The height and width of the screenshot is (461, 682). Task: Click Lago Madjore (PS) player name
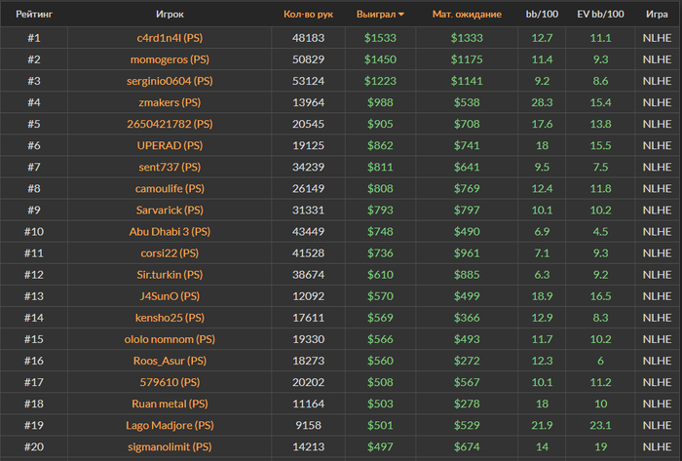170,425
